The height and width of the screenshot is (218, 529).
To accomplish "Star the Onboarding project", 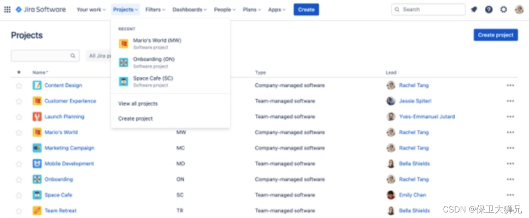I will click(19, 179).
